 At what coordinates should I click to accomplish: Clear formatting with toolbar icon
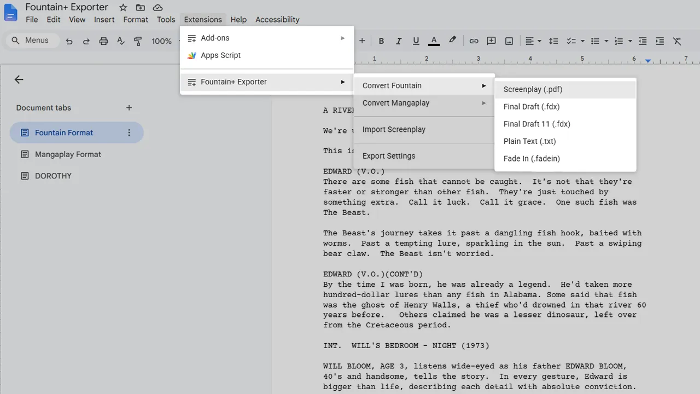click(x=677, y=41)
